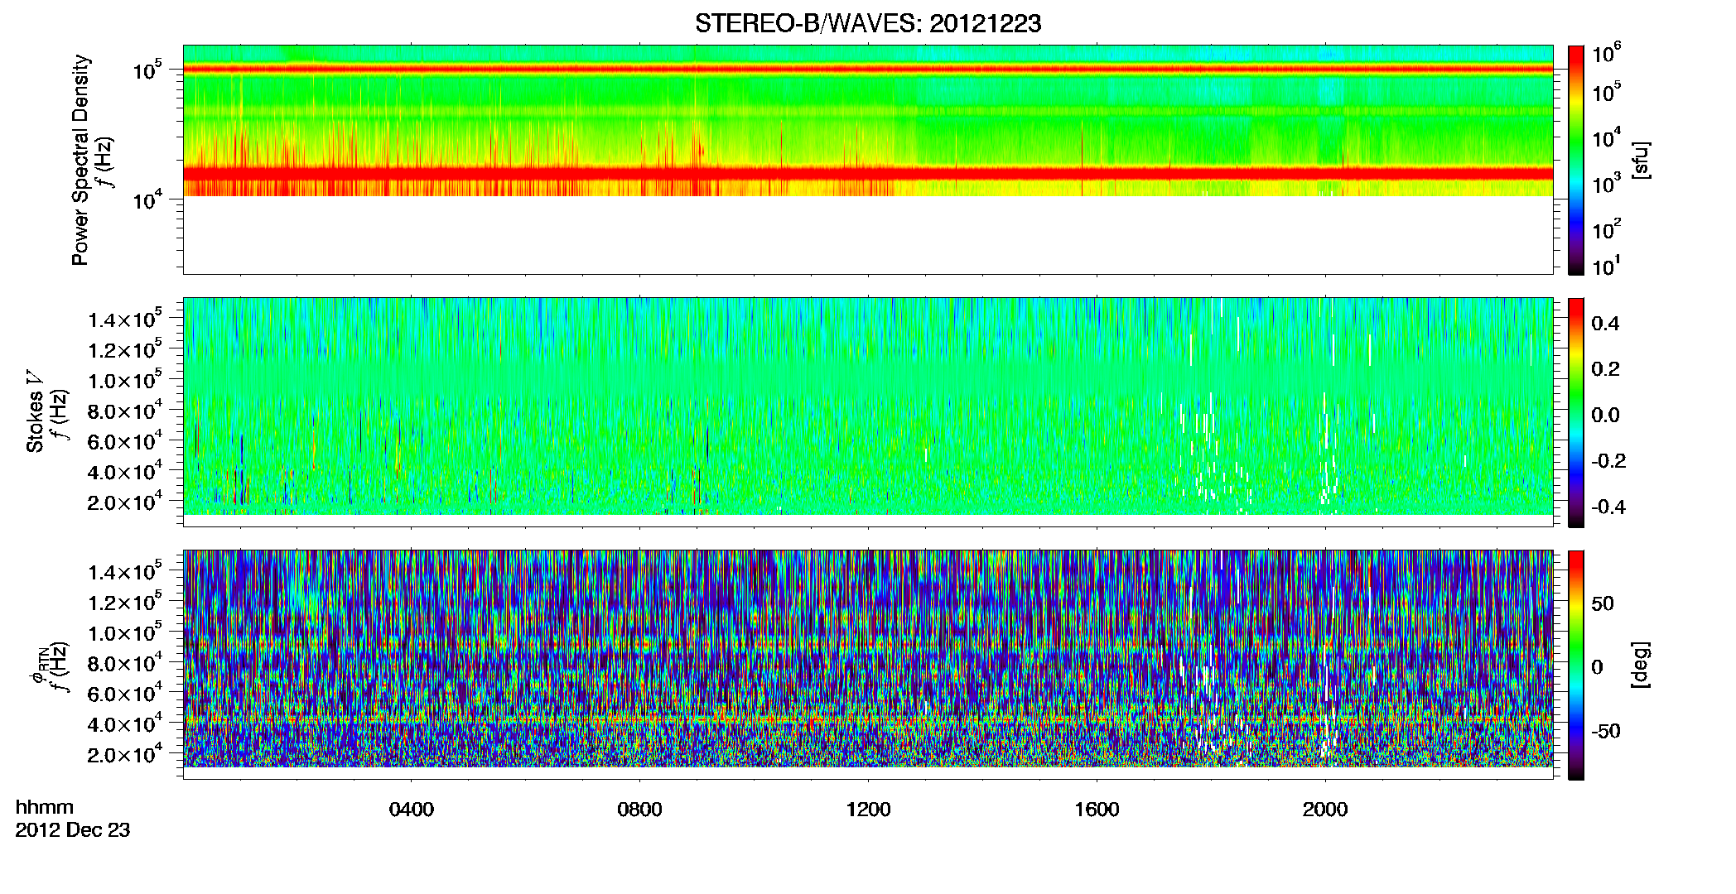Click the Stokes V axis label
Image resolution: width=1736 pixels, height=894 pixels.
tap(35, 411)
